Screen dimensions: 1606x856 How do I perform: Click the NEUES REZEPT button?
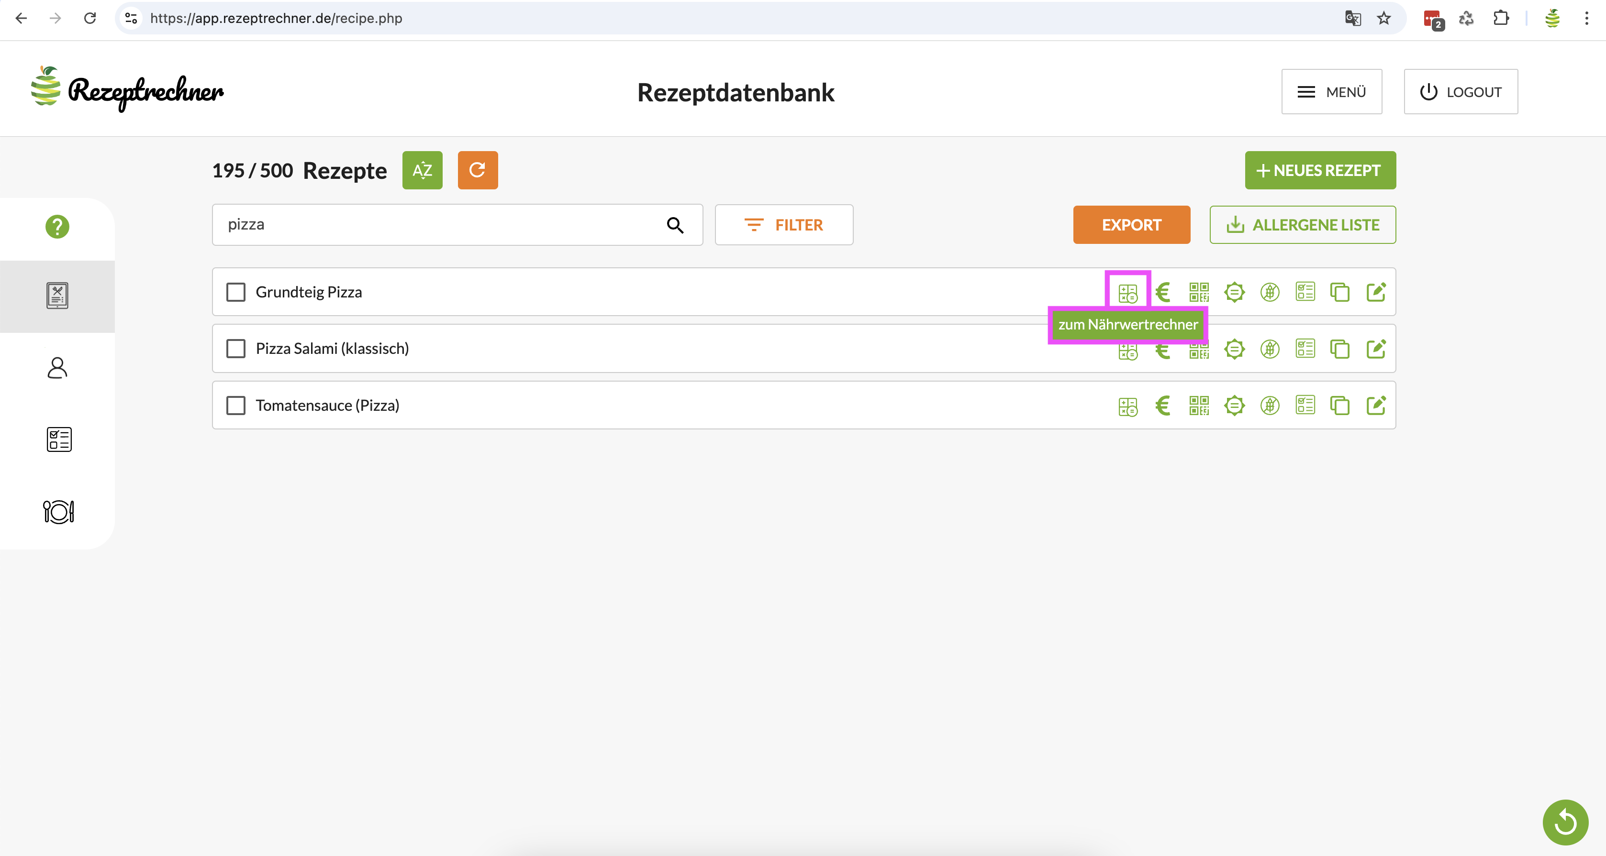pos(1320,170)
